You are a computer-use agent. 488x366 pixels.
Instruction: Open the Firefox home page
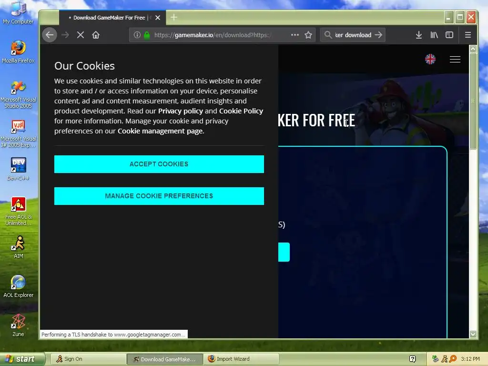click(x=96, y=35)
